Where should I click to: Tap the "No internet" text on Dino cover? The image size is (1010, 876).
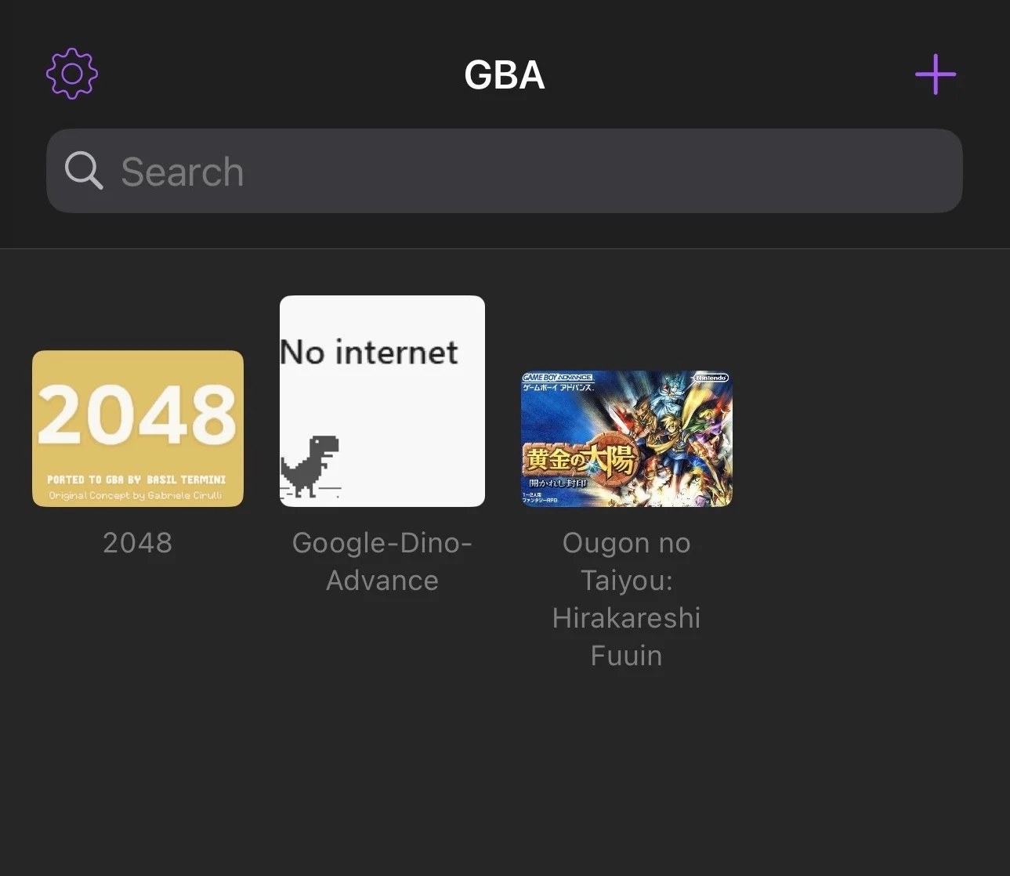click(x=369, y=353)
